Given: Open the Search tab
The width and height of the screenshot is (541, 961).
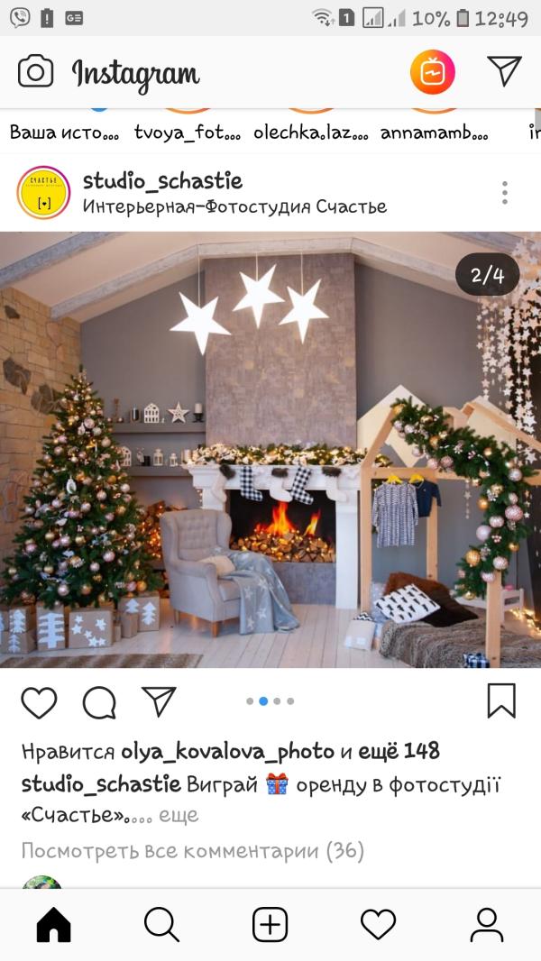Looking at the screenshot, I should (x=161, y=924).
